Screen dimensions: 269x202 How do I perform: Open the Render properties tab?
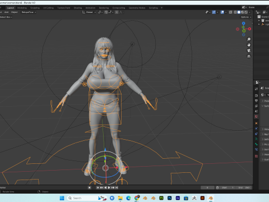pos(256,95)
